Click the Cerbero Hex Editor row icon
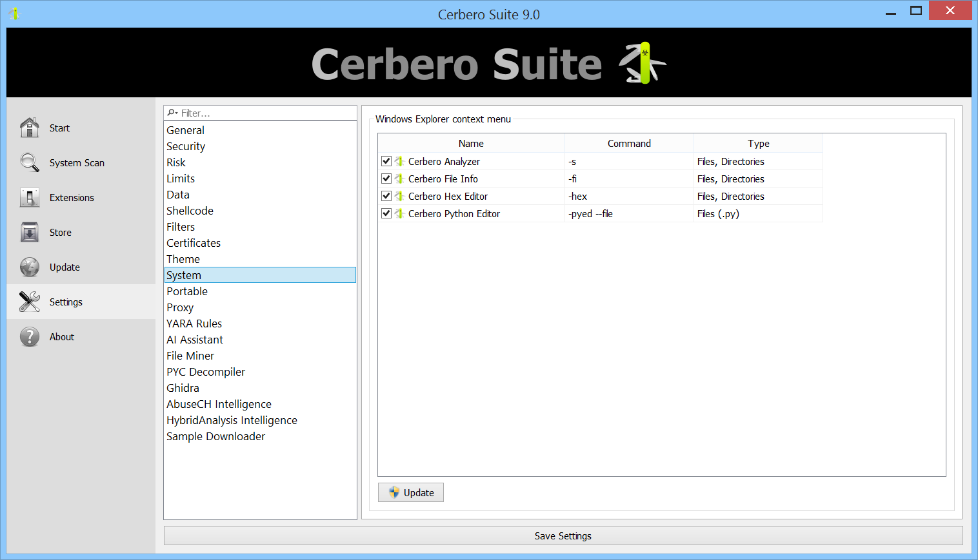Screen dimensions: 978x560 pyautogui.click(x=400, y=196)
